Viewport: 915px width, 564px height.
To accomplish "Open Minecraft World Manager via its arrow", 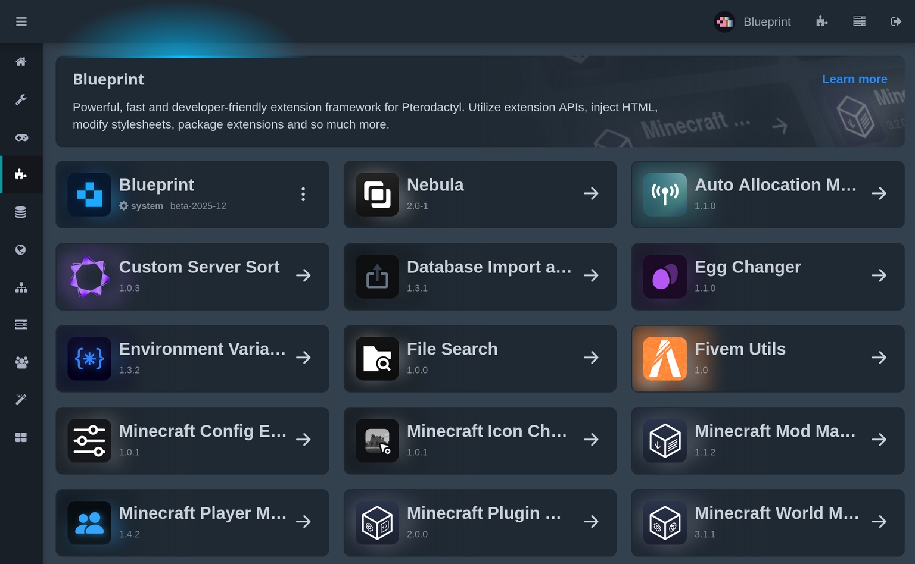I will 879,522.
